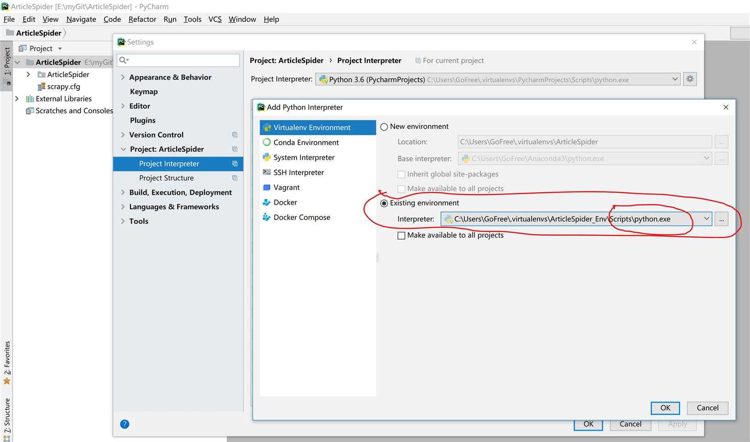Open the Navigate menu
This screenshot has width=750, height=442.
[81, 19]
